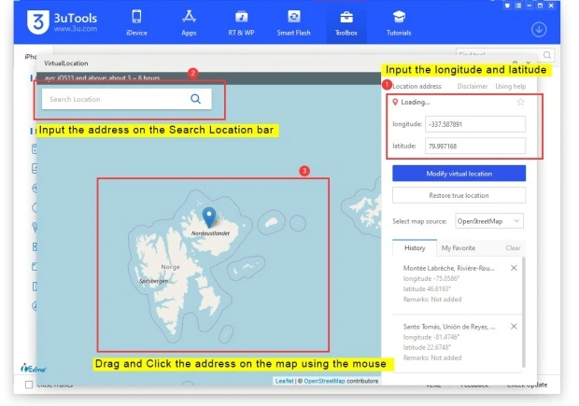
Task: Click Modify virtual location button
Action: click(459, 174)
